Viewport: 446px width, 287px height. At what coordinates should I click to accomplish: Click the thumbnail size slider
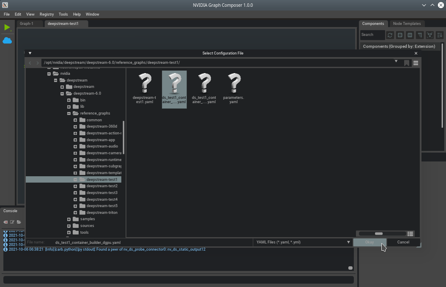(x=378, y=234)
